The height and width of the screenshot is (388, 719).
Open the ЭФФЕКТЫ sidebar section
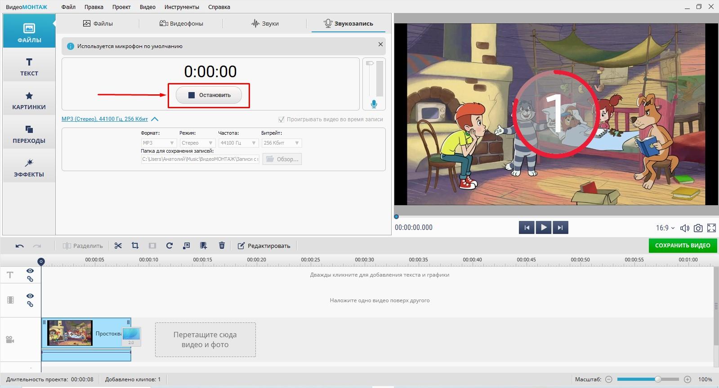[29, 167]
